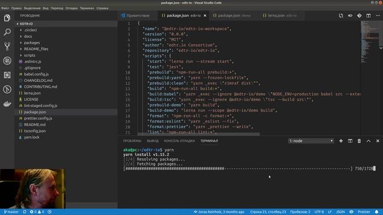Click the open changes icon in editor toolbar
383x215 pixels.
[x=341, y=16]
